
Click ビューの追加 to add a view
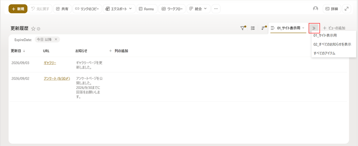pos(334,28)
